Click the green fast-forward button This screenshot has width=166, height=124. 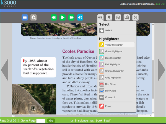[x=71, y=17]
